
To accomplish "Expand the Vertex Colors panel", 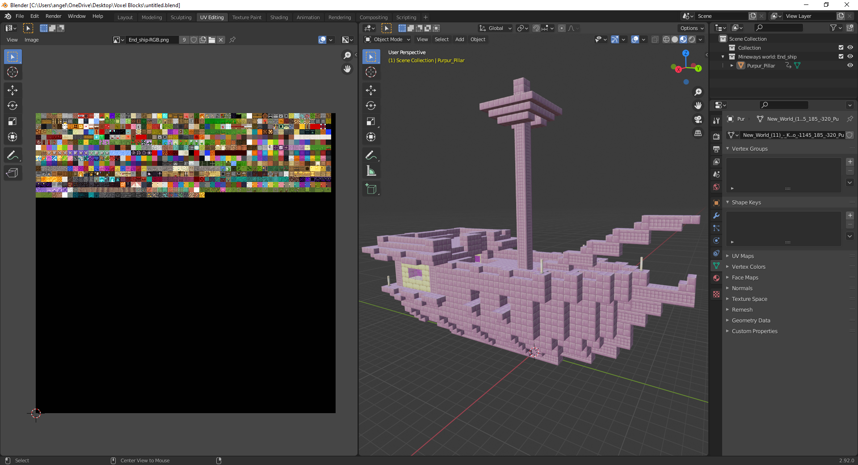I will click(749, 267).
